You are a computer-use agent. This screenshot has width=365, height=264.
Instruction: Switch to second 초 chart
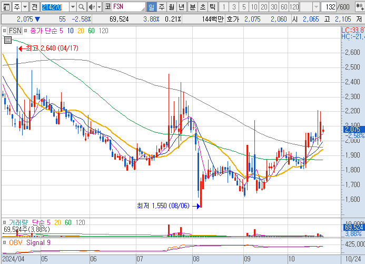(203, 7)
